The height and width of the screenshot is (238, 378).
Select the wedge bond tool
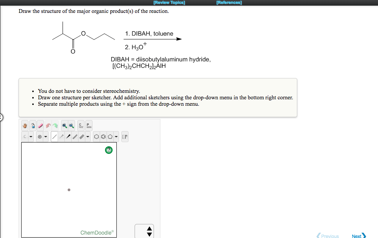[x=68, y=136]
